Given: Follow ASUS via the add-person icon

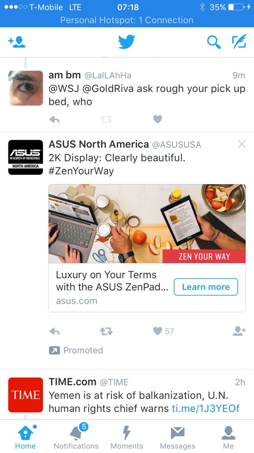Looking at the screenshot, I should pyautogui.click(x=239, y=331).
